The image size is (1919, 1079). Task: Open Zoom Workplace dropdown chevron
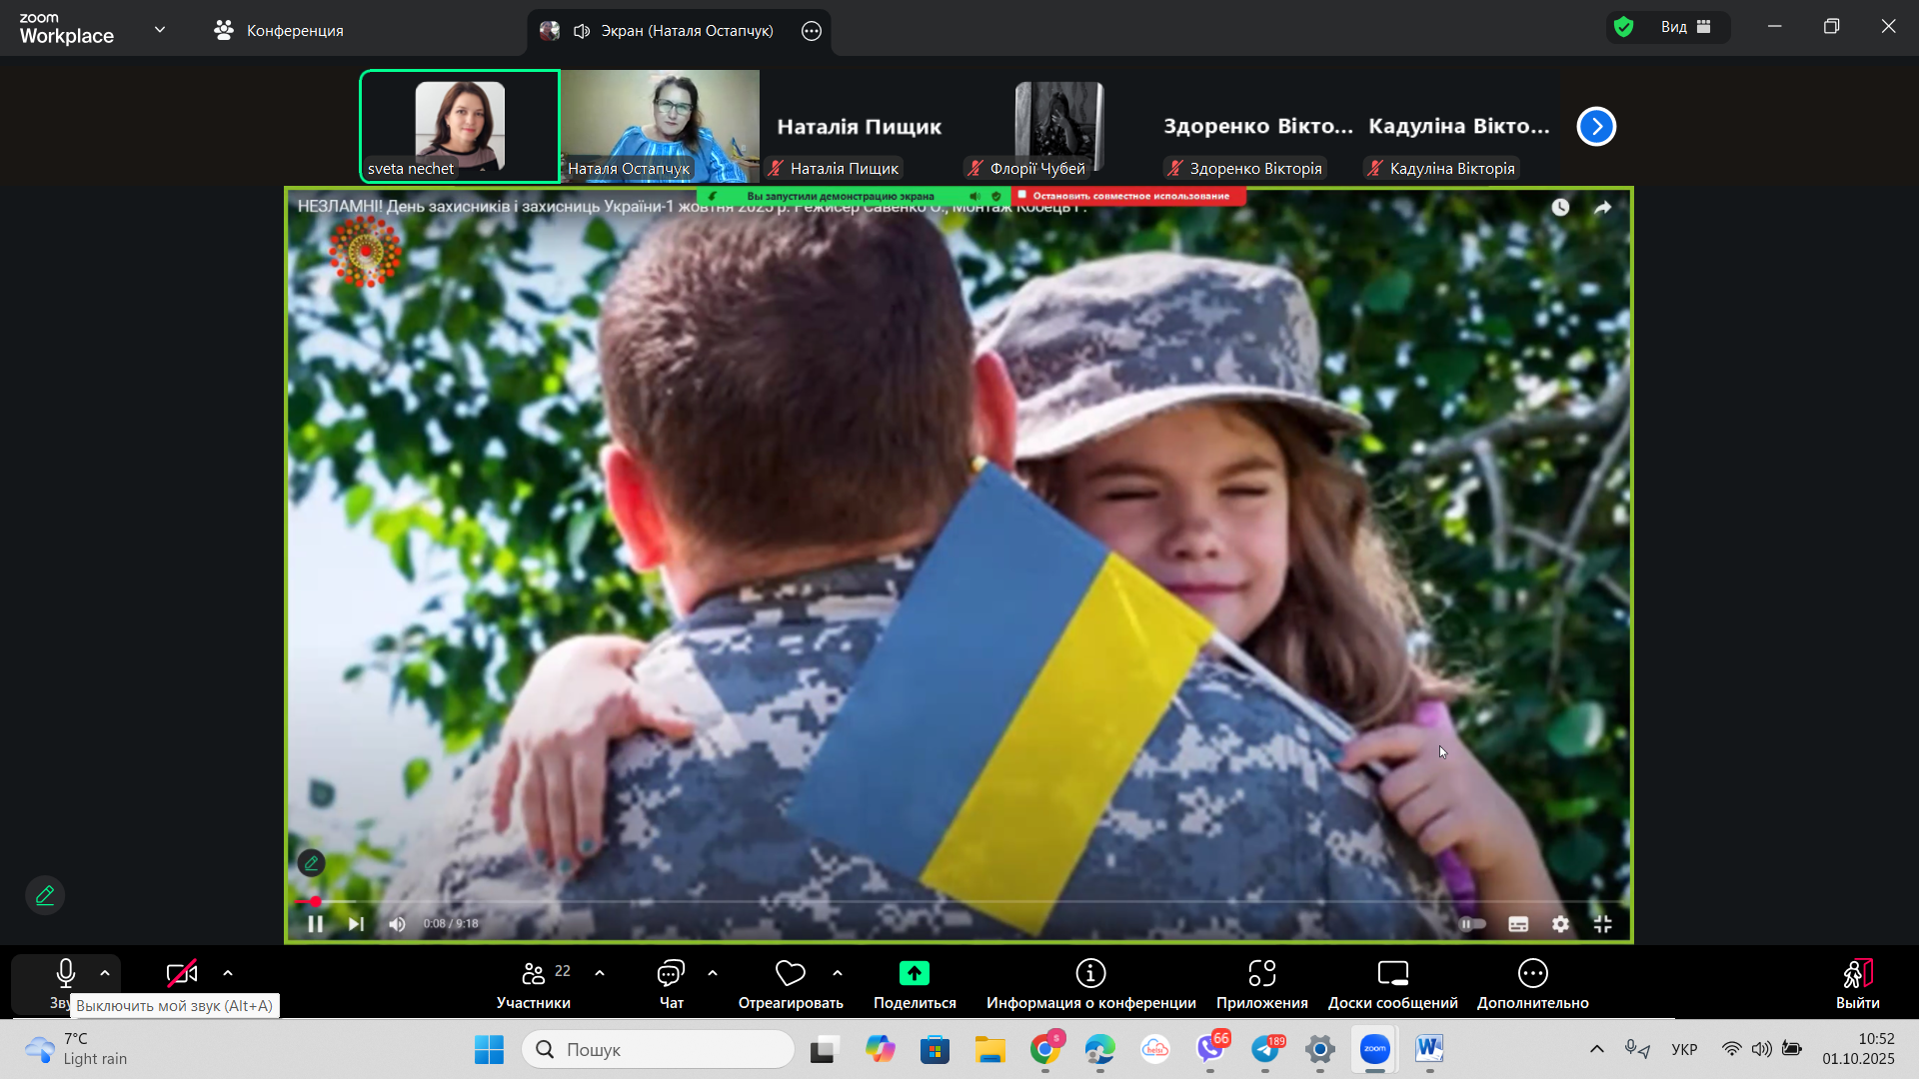(x=160, y=30)
